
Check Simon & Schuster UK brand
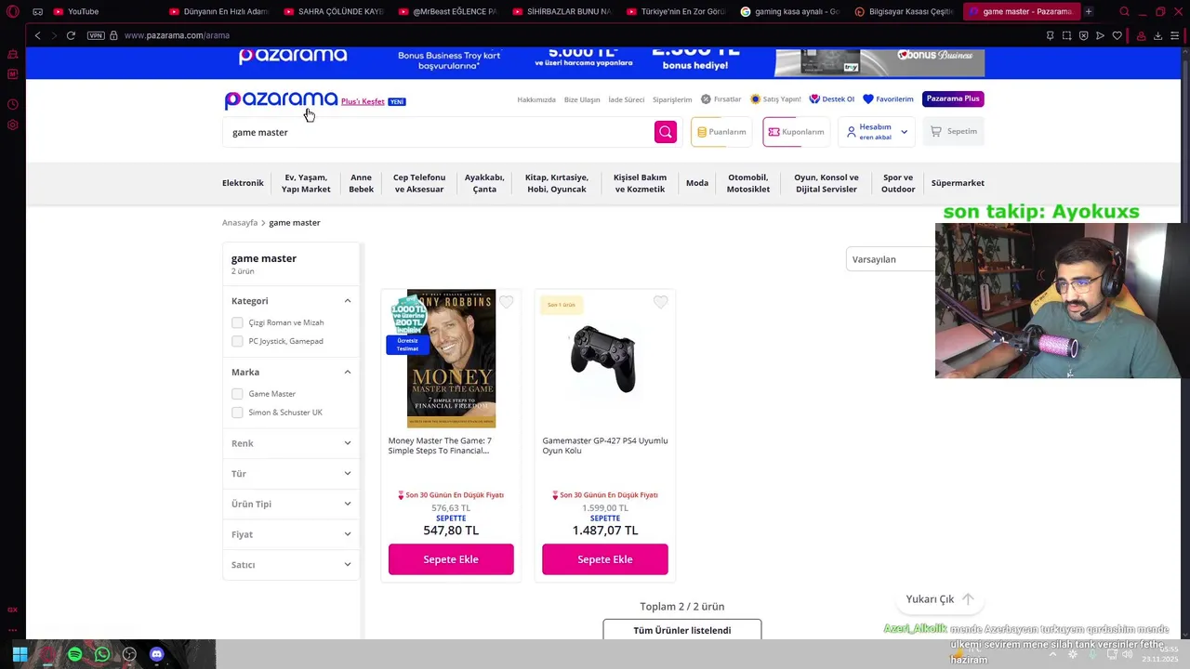[237, 413]
